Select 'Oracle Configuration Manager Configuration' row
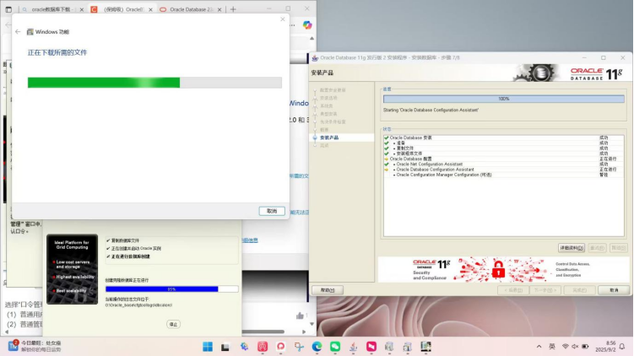This screenshot has height=356, width=634. tap(503, 175)
